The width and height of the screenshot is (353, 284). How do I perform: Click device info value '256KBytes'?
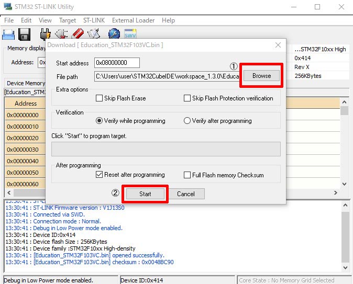point(308,76)
